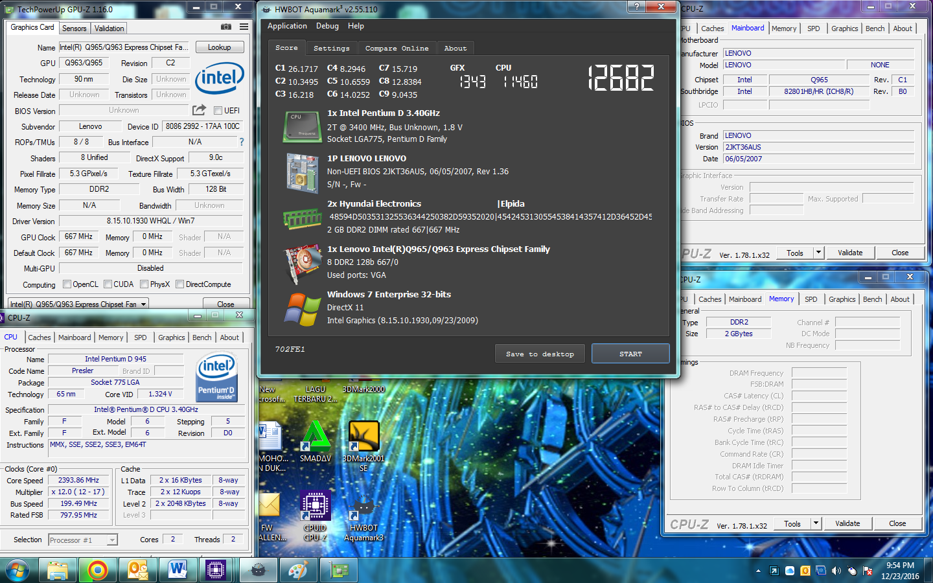This screenshot has width=933, height=583.
Task: Open the FW ALLEN mail desktop icon
Action: [x=271, y=516]
